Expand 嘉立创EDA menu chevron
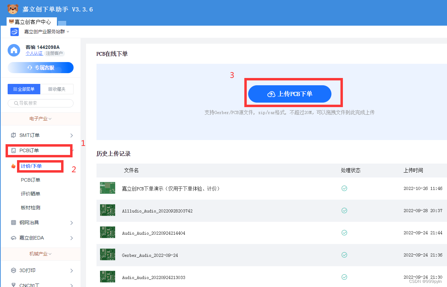This screenshot has width=447, height=287. pos(71,238)
